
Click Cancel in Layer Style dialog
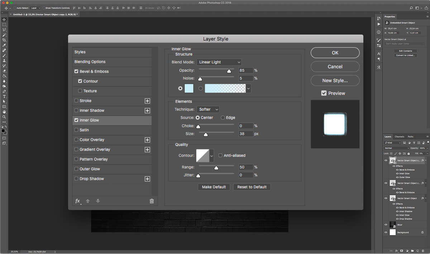[335, 67]
